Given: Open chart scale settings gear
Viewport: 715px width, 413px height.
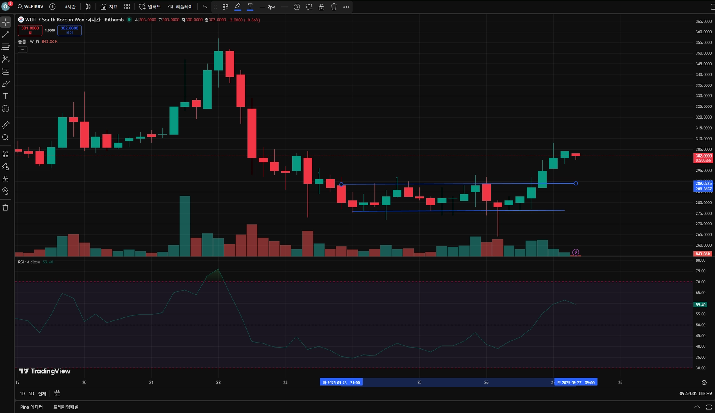Looking at the screenshot, I should [x=704, y=382].
